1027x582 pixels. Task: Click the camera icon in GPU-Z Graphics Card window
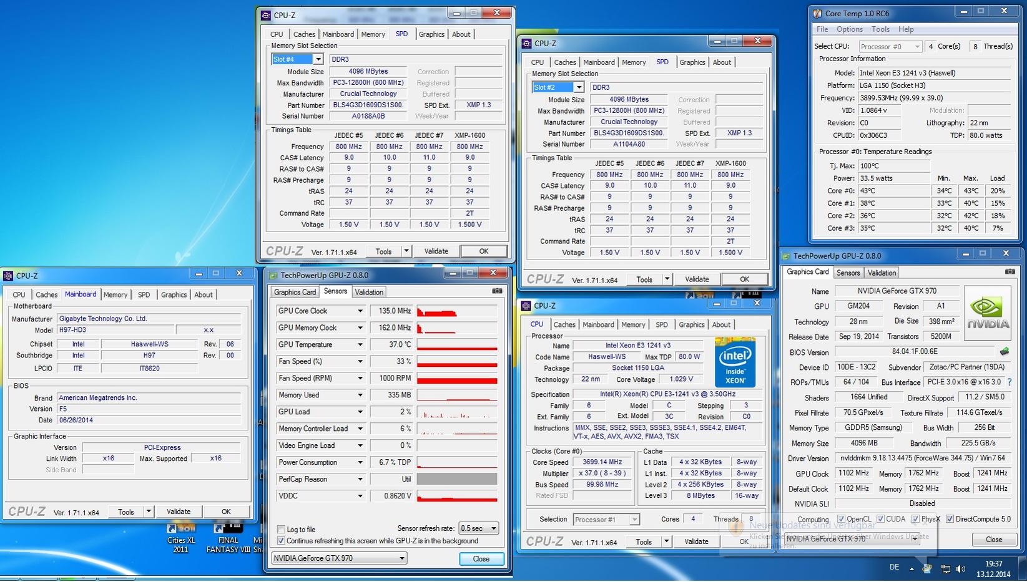[1010, 271]
